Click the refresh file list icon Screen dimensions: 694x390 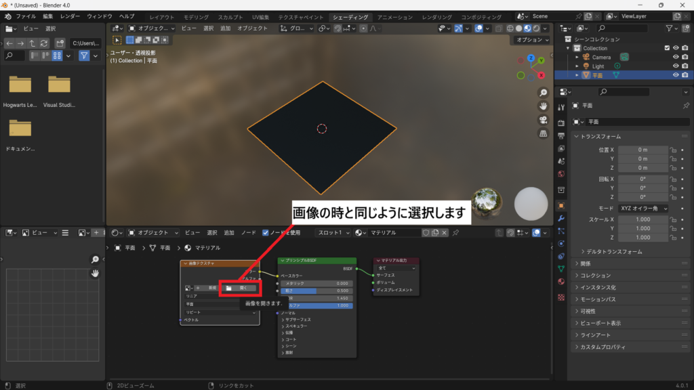coord(44,43)
